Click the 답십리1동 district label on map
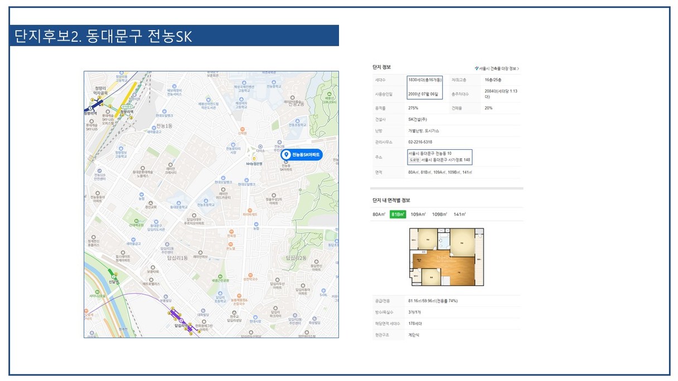Image resolution: width=678 pixels, height=381 pixels. tap(178, 258)
